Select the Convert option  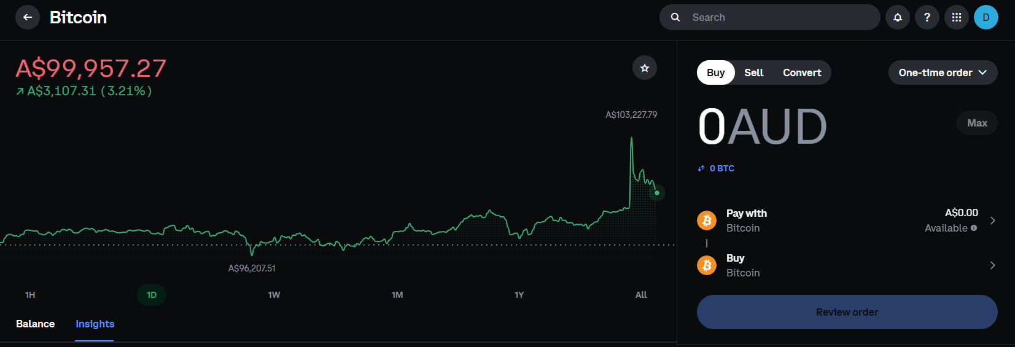click(802, 72)
